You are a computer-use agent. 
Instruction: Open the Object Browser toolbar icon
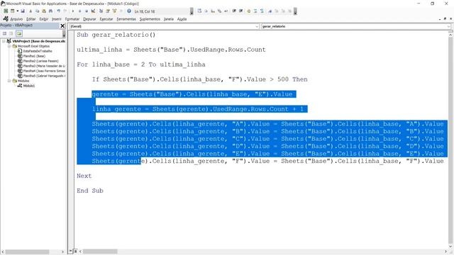click(114, 11)
